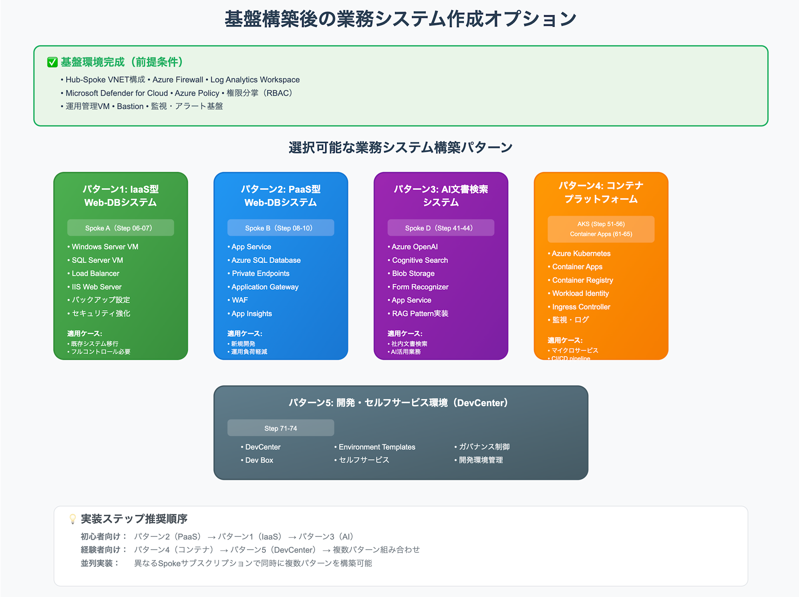Click the Azure SQL Database item
Screen dimensions: 799x597
click(264, 260)
